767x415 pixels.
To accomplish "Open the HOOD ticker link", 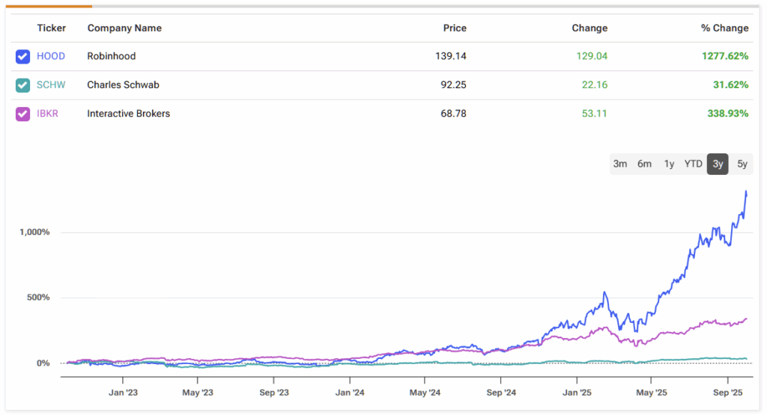I will (50, 56).
